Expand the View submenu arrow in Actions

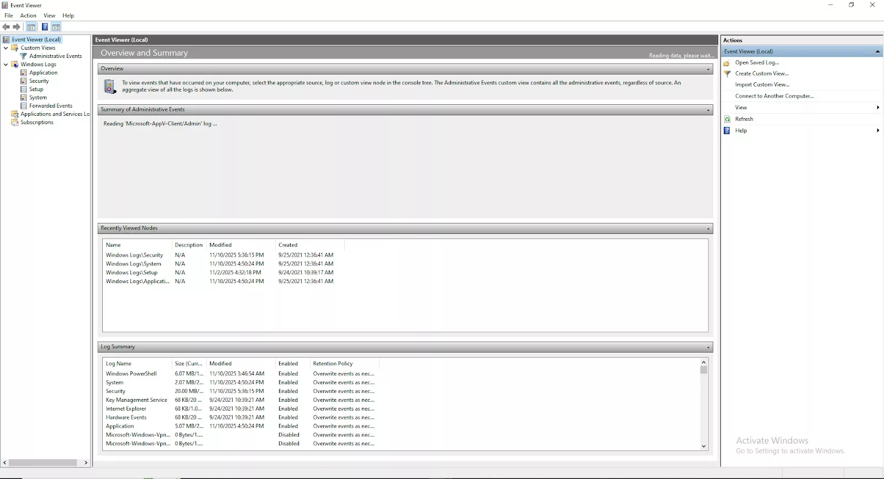click(877, 108)
